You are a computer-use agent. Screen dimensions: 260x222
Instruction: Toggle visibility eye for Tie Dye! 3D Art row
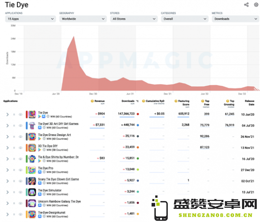(x=20, y=126)
